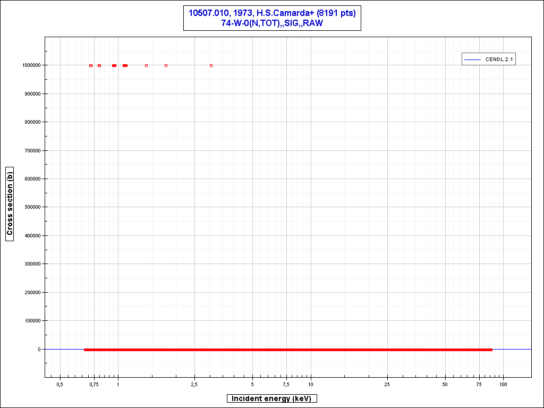Click the 'Incident energy (keV)' axis label

[272, 398]
